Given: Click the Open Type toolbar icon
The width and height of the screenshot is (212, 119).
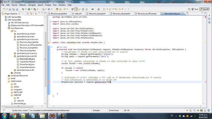Looking at the screenshot, I should tap(57, 9).
